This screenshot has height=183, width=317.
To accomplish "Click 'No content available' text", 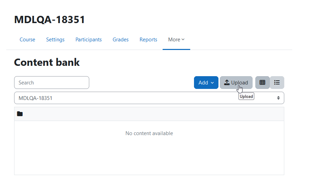I will (x=149, y=133).
